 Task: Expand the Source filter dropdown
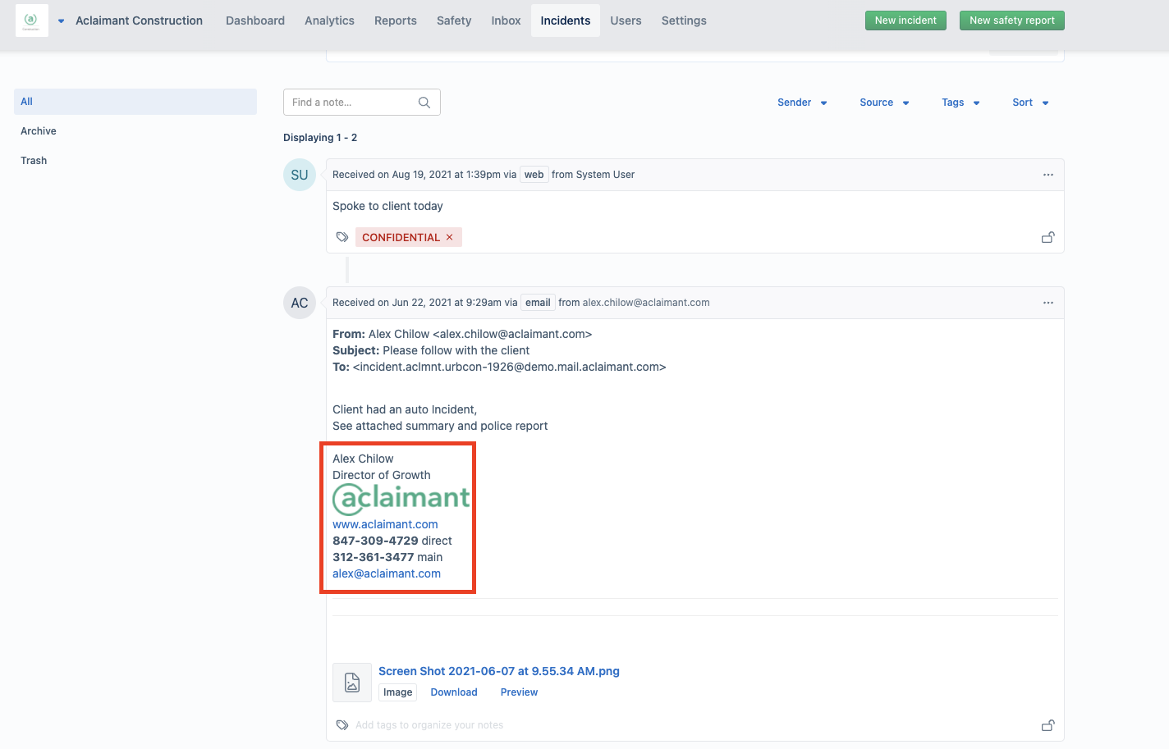pos(884,103)
